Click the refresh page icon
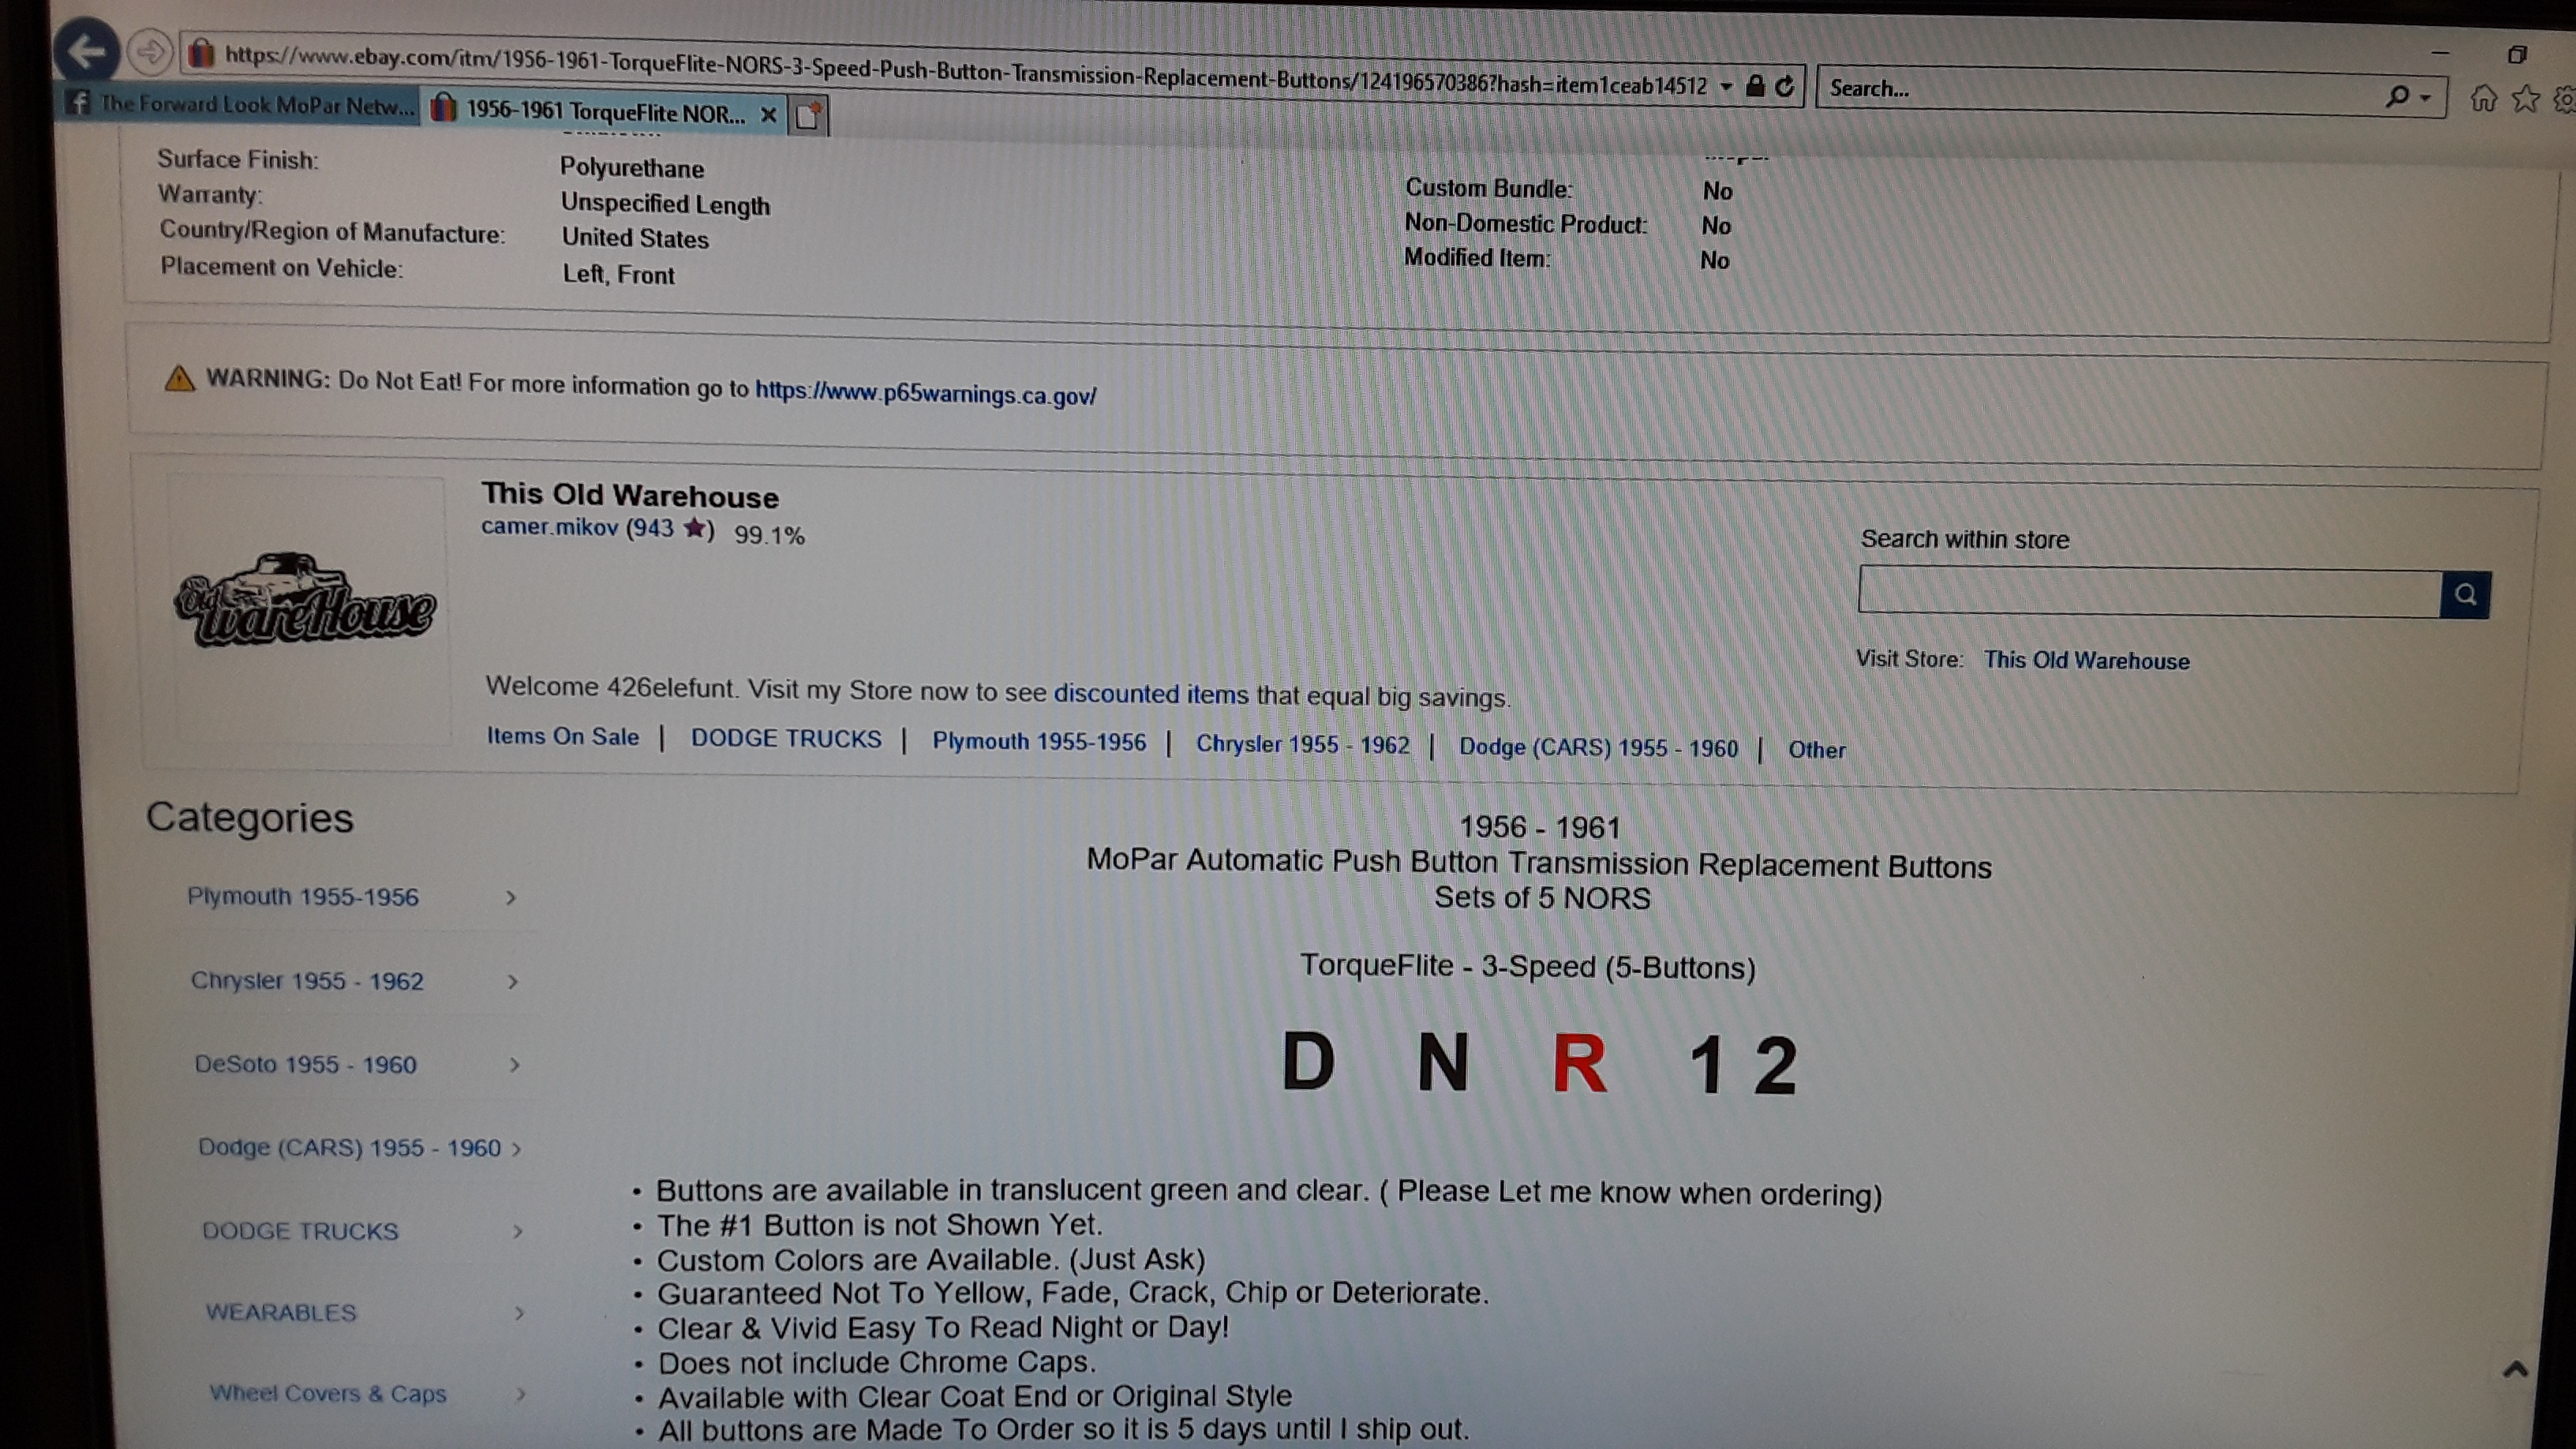 [x=1785, y=87]
